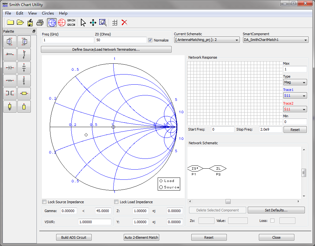The width and height of the screenshot is (315, 246).
Task: Toggle the R circles checkbox
Action: 69,20
